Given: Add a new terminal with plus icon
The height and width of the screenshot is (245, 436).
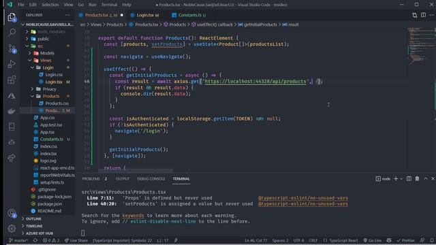Looking at the screenshot, I should pos(396,178).
